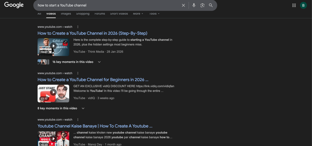This screenshot has width=312, height=146.
Task: Click snippet starting 'channel kaise kholen new youtube'
Action: [x=123, y=135]
